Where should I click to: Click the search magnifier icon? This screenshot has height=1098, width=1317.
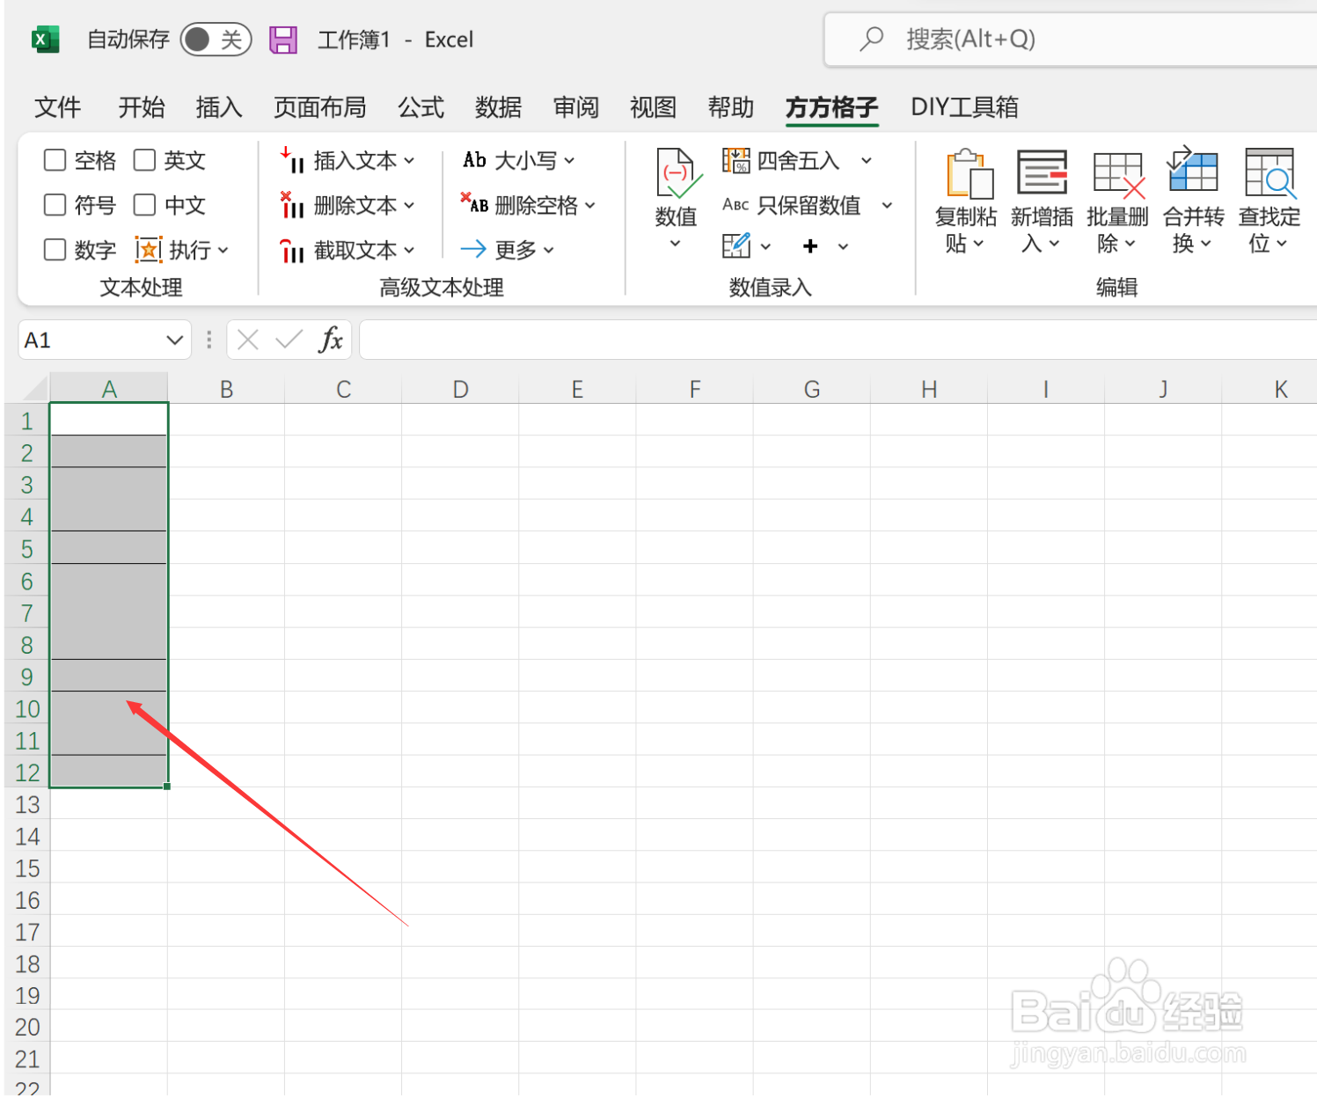pyautogui.click(x=871, y=39)
